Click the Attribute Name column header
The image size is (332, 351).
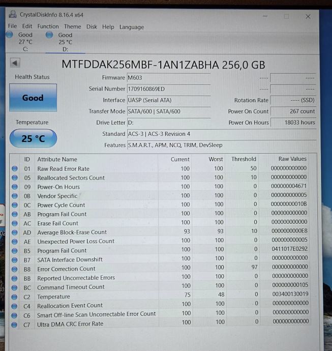pos(57,159)
